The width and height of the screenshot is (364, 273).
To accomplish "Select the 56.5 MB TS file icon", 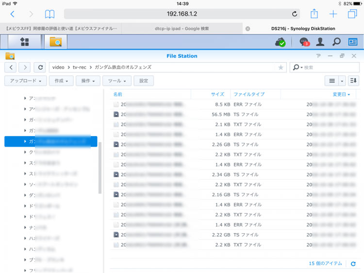I will coord(116,114).
